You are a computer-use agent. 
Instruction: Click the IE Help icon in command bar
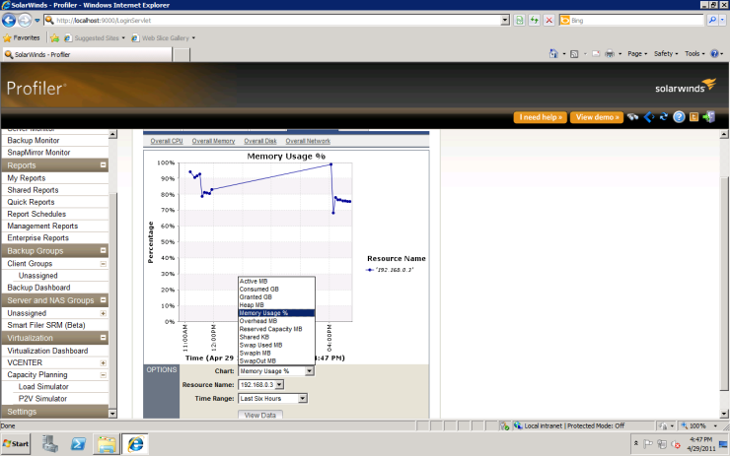(714, 54)
